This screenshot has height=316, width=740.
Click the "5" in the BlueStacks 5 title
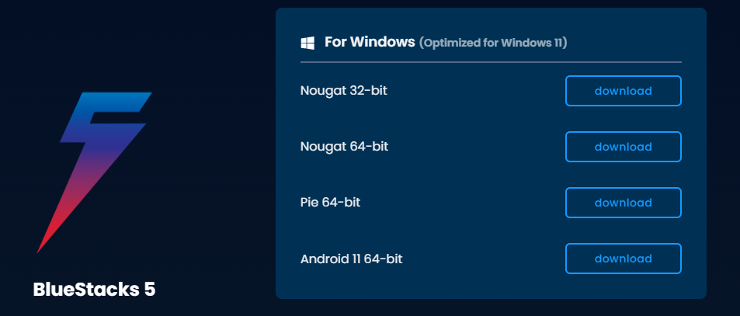[x=149, y=290]
